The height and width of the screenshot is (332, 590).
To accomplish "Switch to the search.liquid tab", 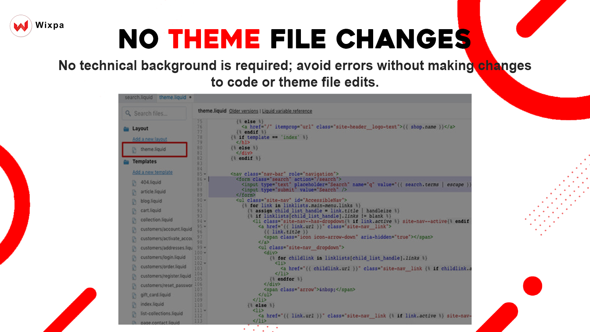I will tap(138, 97).
